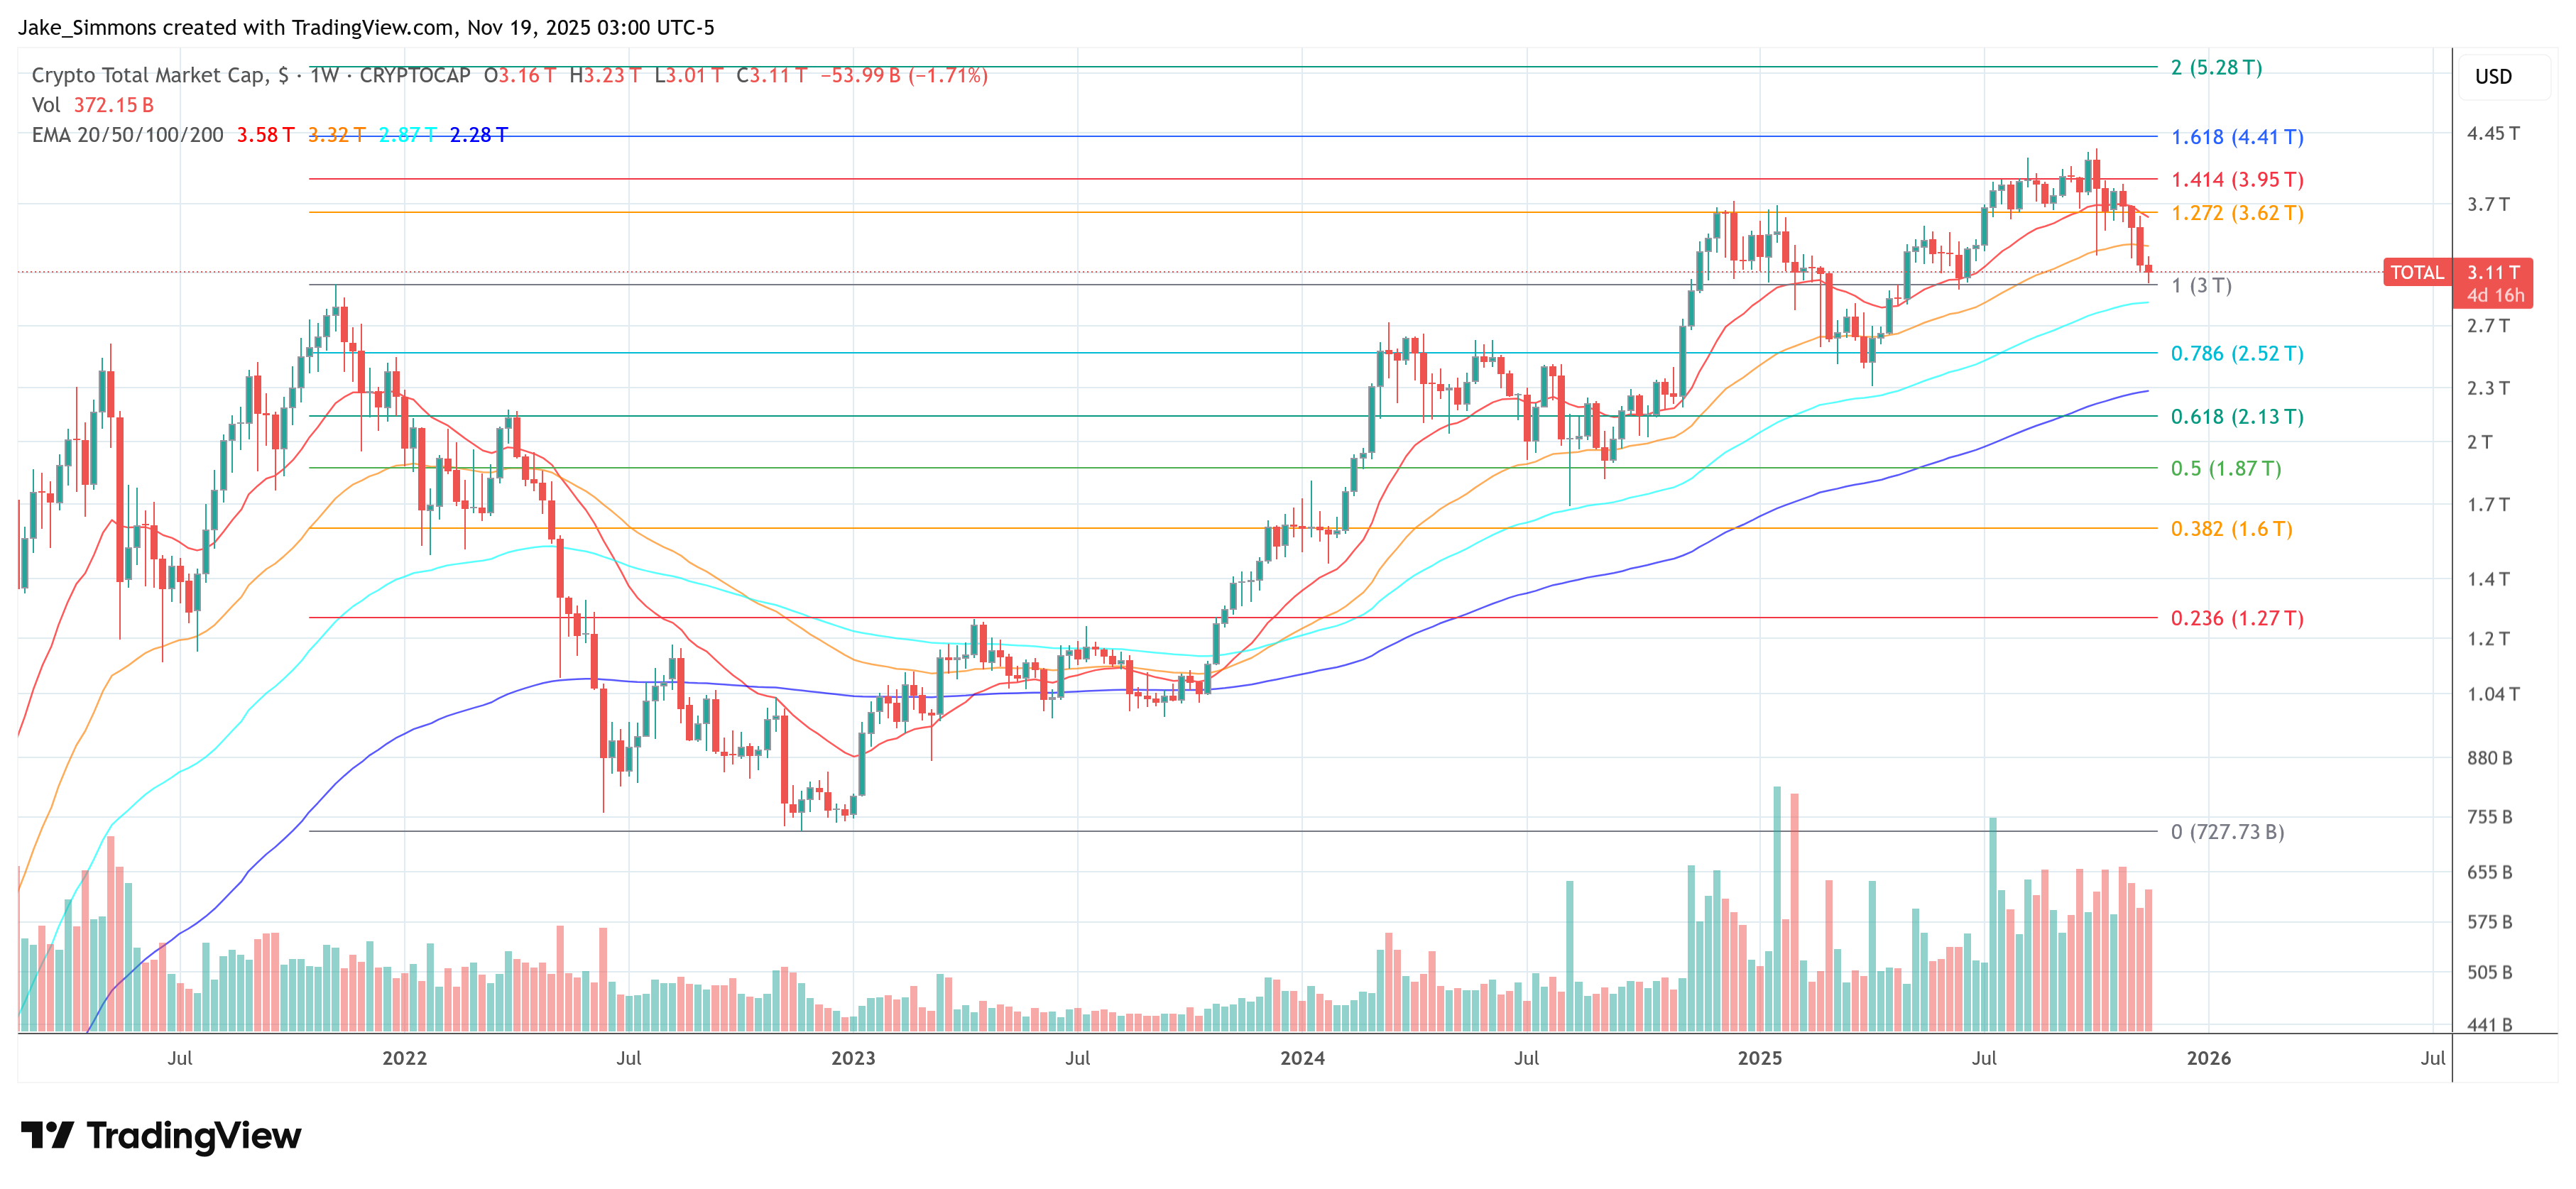Click the red 3.58 T EMA value
Image resolution: width=2576 pixels, height=1189 pixels.
pos(265,135)
